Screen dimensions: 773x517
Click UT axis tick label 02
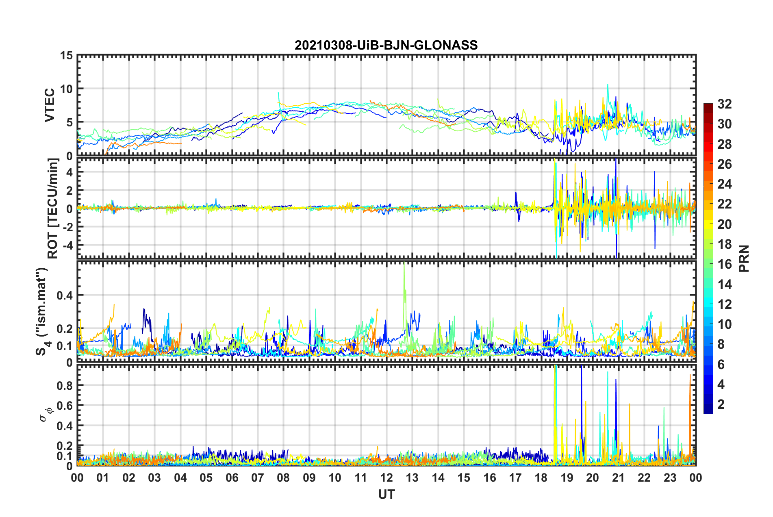pos(129,478)
